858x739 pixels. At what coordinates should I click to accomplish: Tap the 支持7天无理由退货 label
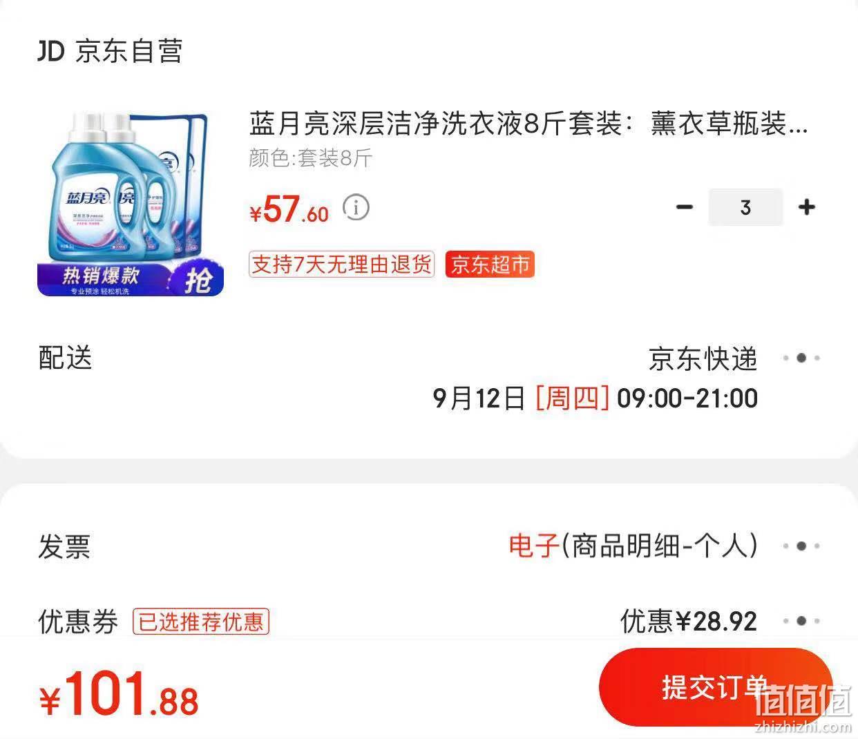[341, 265]
